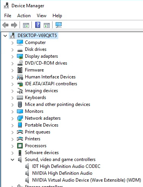Select the Keyboards label
Viewport: 143px width, 187px height.
[x=35, y=98]
